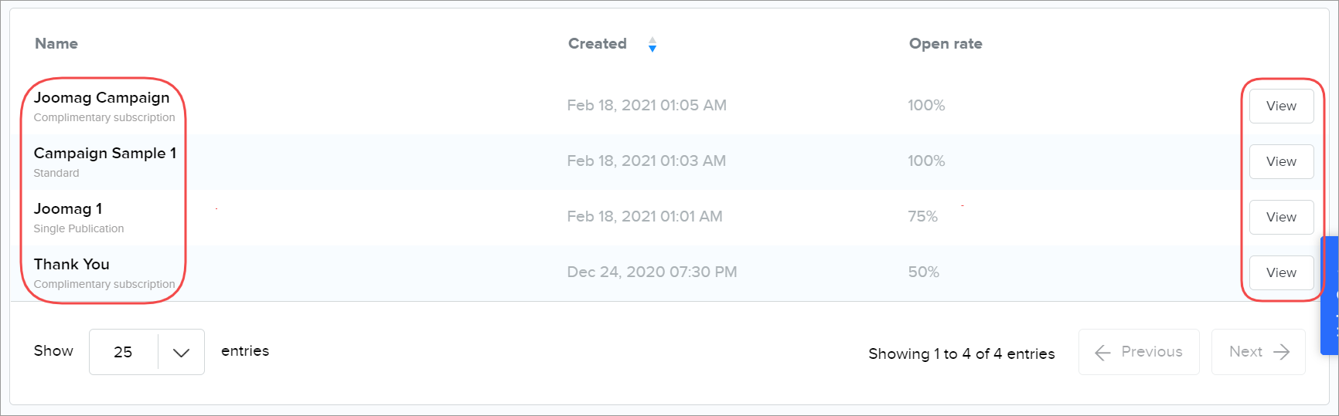Open the blue side tab widget
The width and height of the screenshot is (1339, 416).
click(1331, 296)
